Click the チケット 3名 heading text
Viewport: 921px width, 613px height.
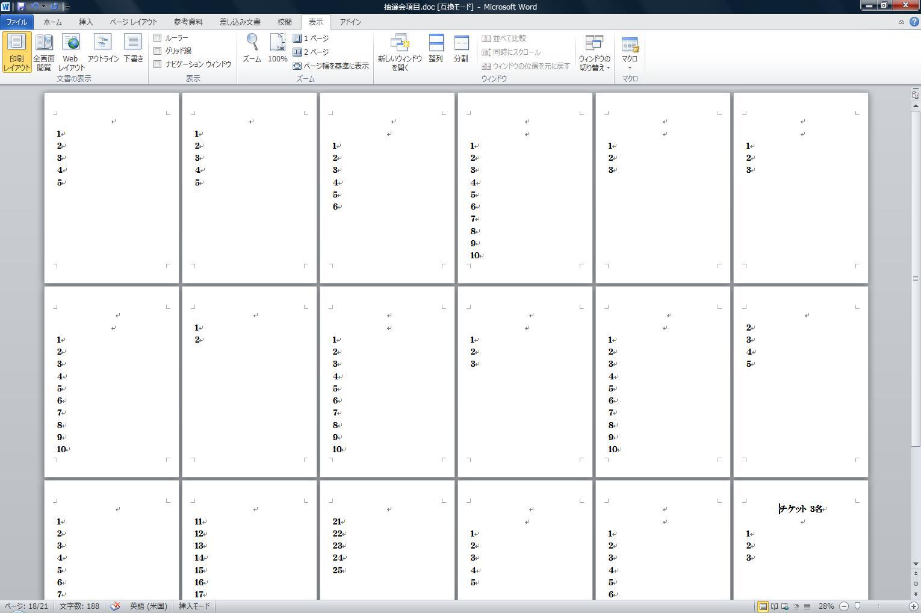801,509
